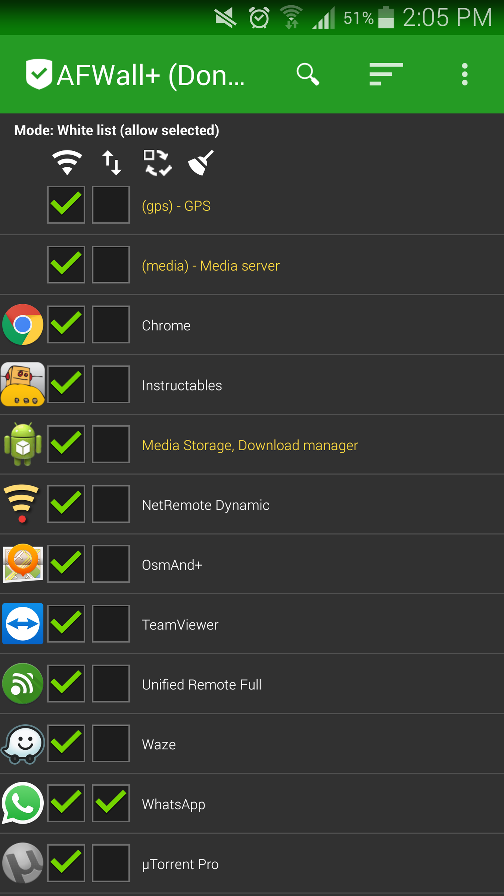Select the Instructables app name

(x=182, y=385)
